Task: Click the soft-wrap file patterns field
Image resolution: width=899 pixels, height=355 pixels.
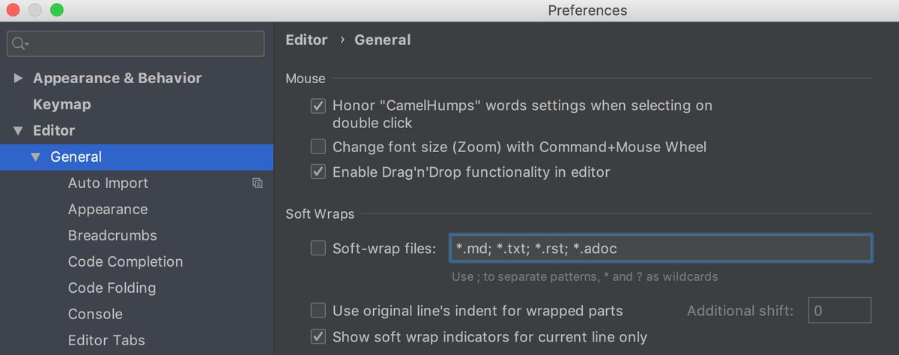Action: pos(660,248)
